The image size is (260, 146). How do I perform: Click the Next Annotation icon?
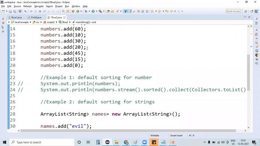(152, 11)
